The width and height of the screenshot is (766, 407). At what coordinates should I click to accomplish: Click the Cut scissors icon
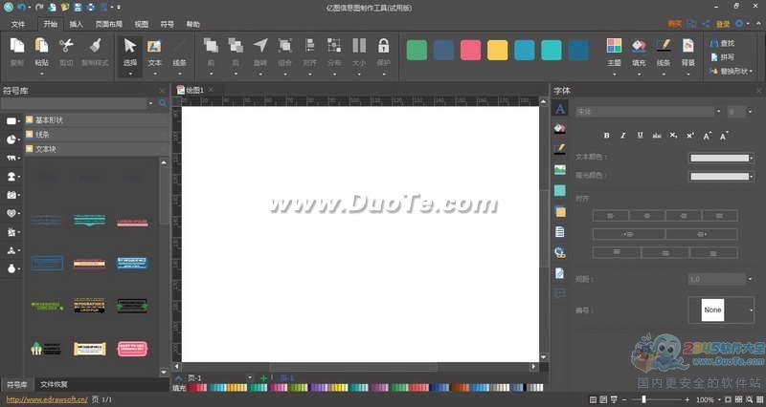pos(66,46)
